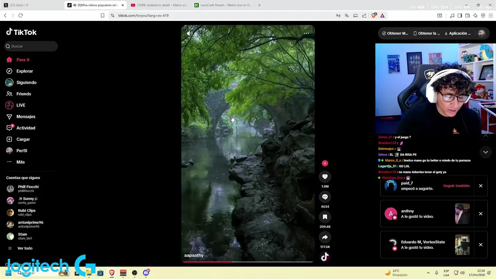Expand the Más menu
Viewport: 496px width, 279px height.
[15, 162]
